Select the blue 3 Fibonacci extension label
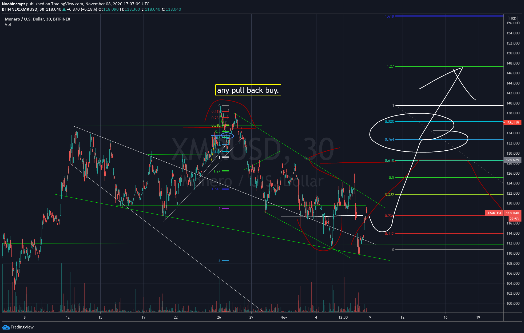 (x=219, y=260)
